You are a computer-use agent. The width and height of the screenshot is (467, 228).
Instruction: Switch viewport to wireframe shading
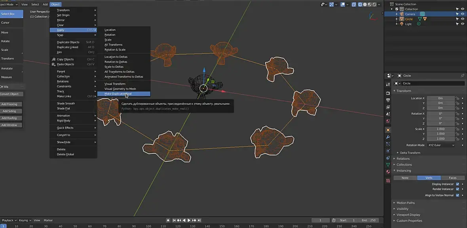point(360,5)
